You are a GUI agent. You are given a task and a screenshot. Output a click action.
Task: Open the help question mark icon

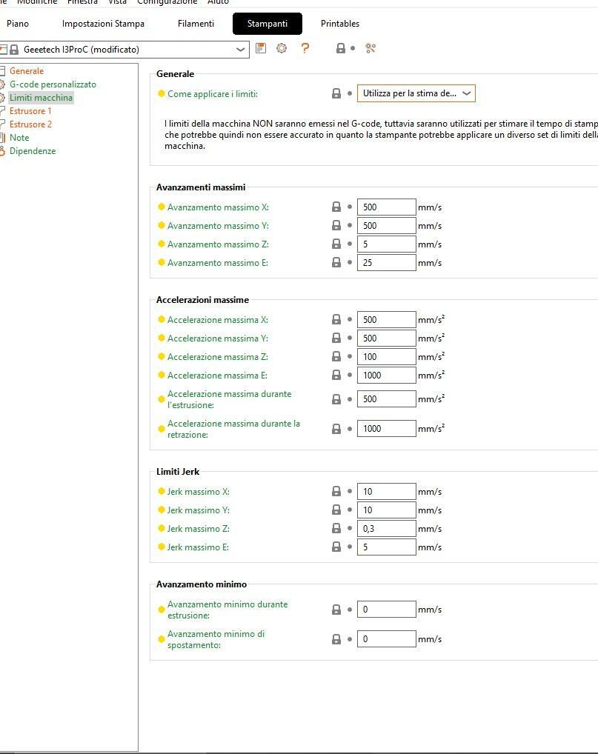click(305, 48)
